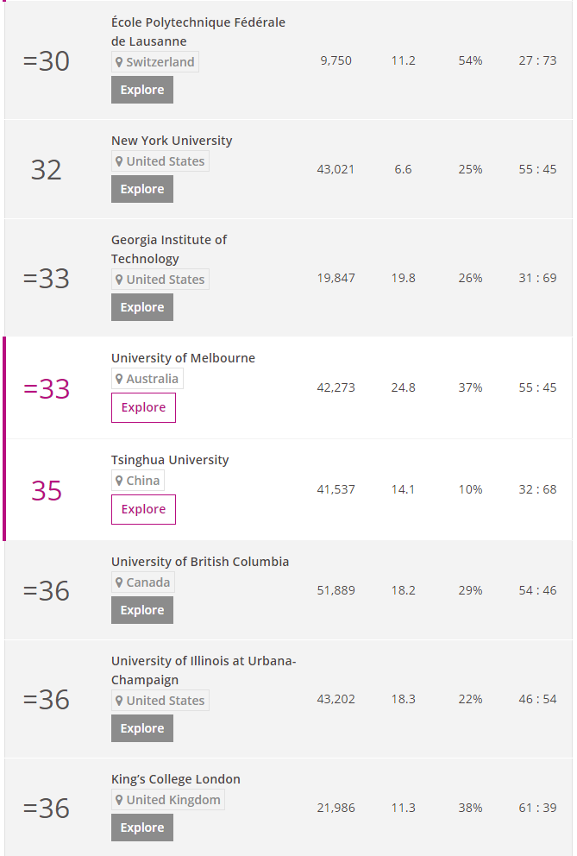Screen dimensions: 577x856
Task: Click the location pin icon beside United Kingdom
Action: tap(119, 800)
